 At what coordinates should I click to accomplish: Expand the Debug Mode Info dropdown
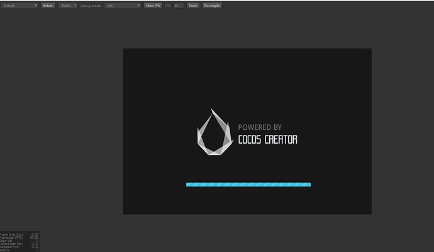(x=123, y=6)
